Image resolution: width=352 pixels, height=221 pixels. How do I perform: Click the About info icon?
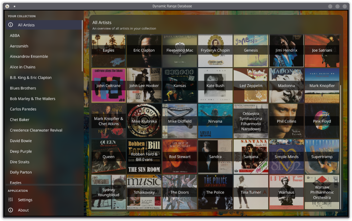click(11, 210)
